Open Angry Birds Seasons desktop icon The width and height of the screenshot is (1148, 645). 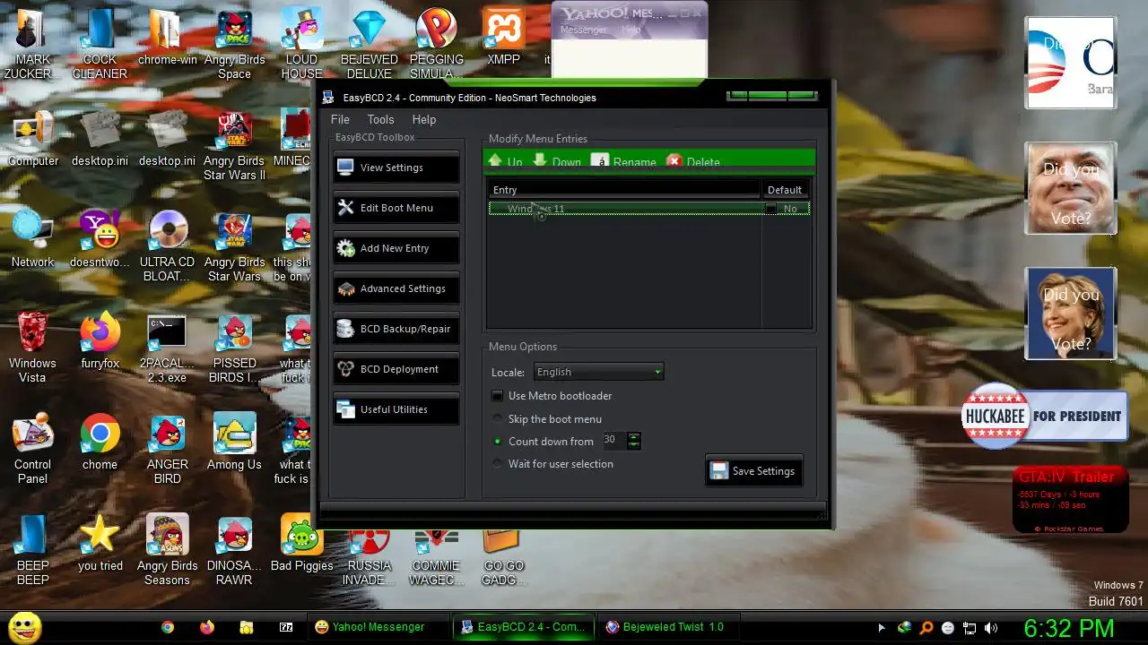[x=168, y=550]
